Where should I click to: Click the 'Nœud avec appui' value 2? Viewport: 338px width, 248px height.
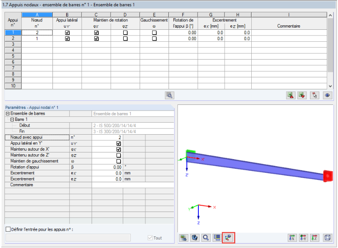point(107,137)
